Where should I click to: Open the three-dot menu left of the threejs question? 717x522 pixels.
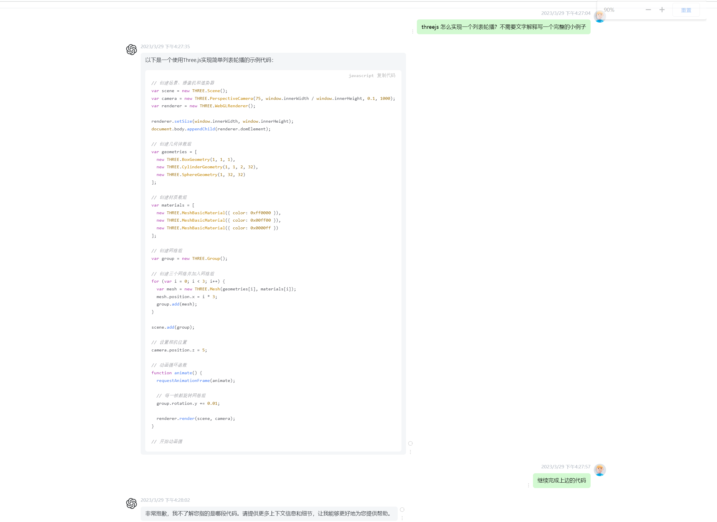(x=413, y=31)
